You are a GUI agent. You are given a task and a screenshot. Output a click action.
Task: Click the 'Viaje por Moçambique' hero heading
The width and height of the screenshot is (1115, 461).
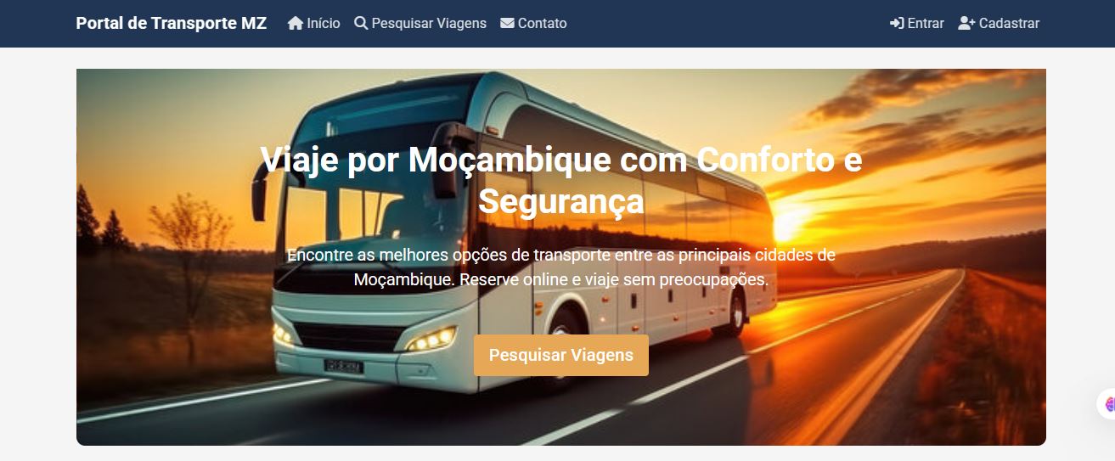pos(561,180)
